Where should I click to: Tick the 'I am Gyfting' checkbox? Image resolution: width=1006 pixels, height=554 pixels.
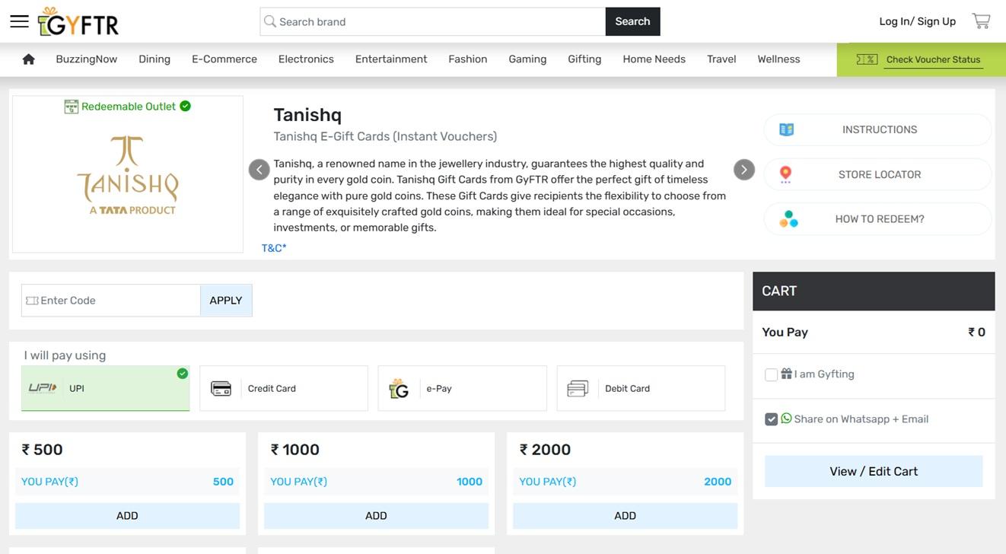coord(771,374)
